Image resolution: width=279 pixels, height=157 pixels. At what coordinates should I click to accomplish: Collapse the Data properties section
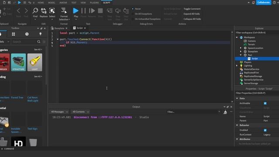[237, 98]
